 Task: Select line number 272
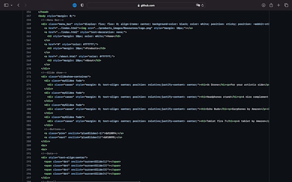29,77
